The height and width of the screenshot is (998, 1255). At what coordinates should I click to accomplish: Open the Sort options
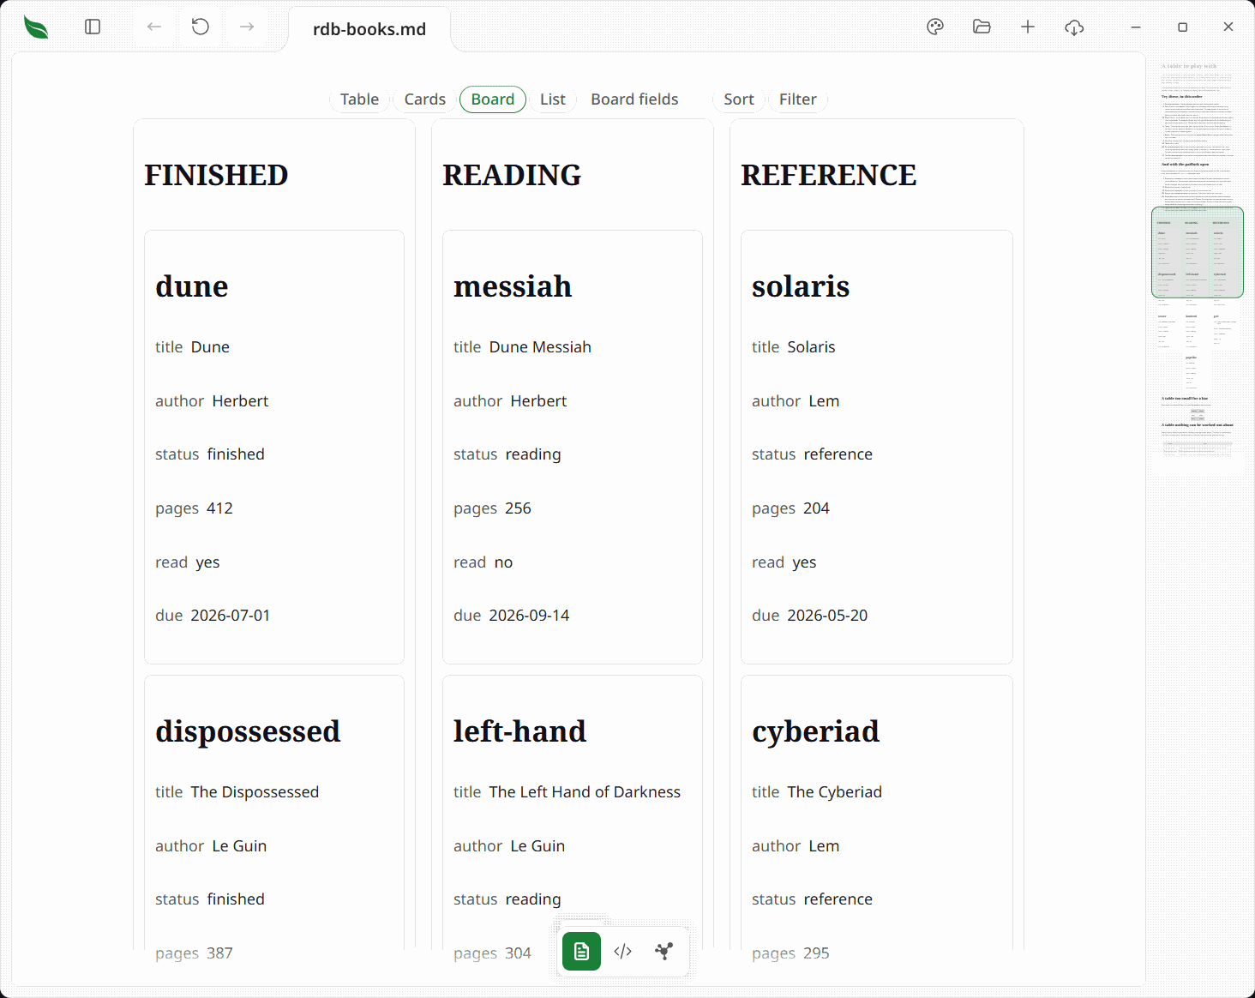coord(739,99)
